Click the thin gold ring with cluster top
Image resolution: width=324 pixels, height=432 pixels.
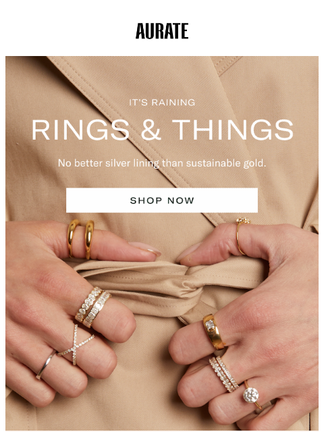[x=242, y=236]
